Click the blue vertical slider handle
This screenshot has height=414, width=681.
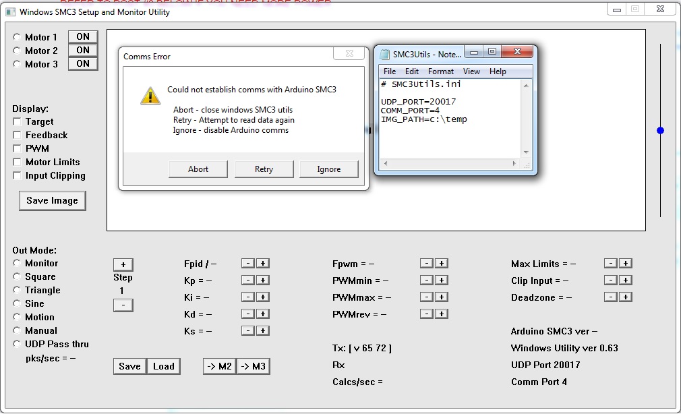pos(660,130)
